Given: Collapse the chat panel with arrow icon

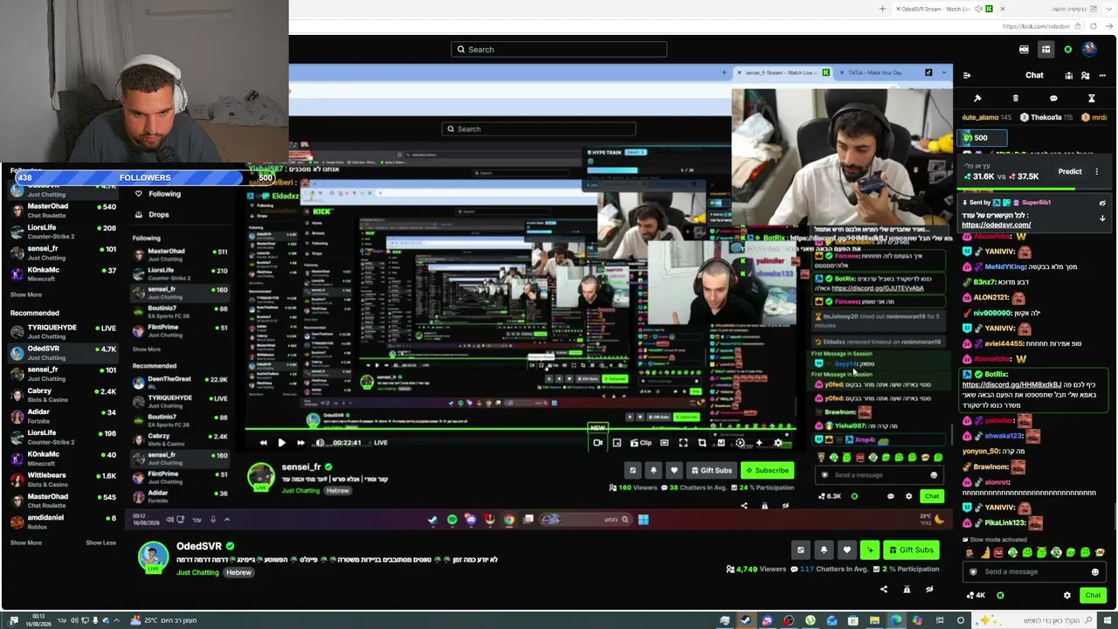Looking at the screenshot, I should pyautogui.click(x=967, y=75).
